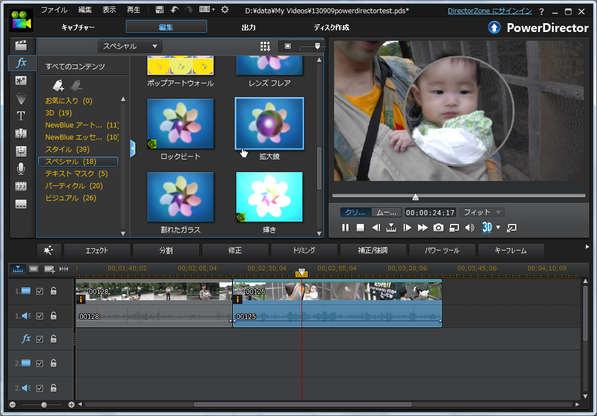Image resolution: width=597 pixels, height=416 pixels.
Task: Toggle lock on audio track 1
Action: click(54, 316)
